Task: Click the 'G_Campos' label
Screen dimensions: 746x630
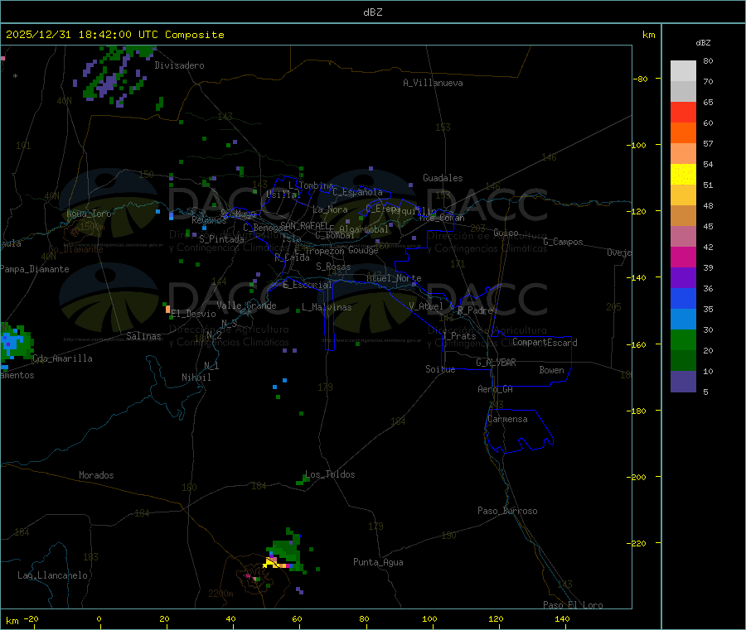Action: coord(564,242)
